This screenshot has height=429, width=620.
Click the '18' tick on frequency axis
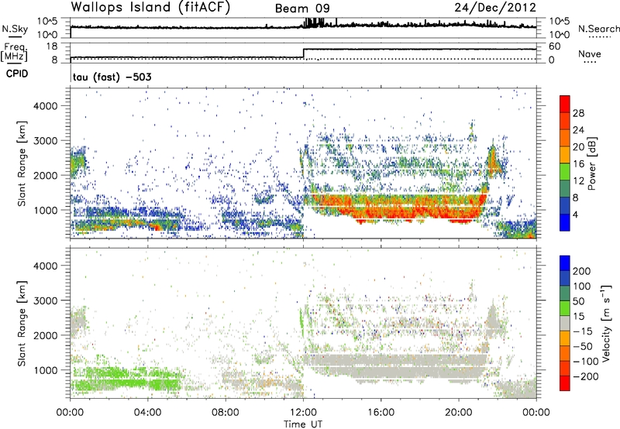52,46
